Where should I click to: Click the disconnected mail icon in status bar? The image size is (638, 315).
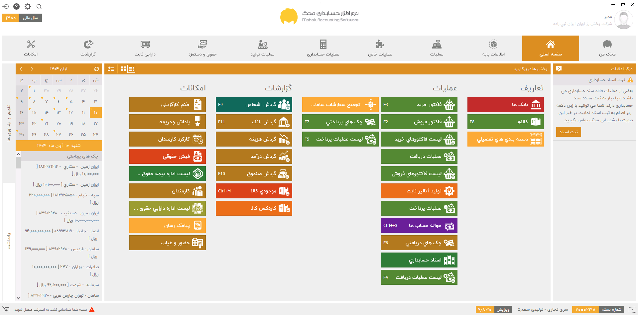6,309
